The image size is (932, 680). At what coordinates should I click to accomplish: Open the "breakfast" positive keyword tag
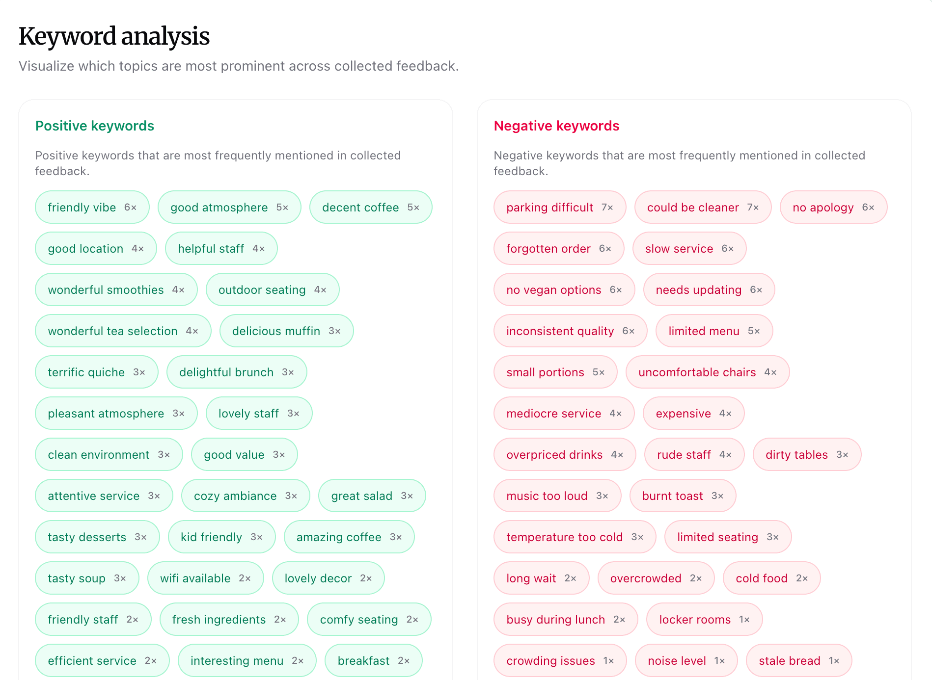coord(373,660)
